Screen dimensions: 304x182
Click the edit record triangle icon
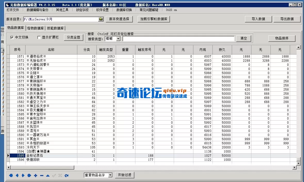tap(48, 175)
